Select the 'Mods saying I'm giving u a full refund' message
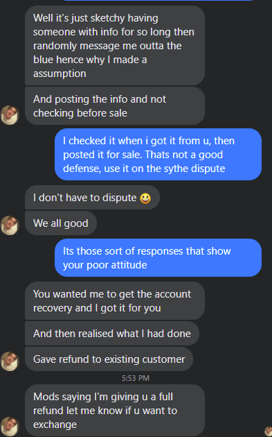272x437 pixels. tap(115, 411)
